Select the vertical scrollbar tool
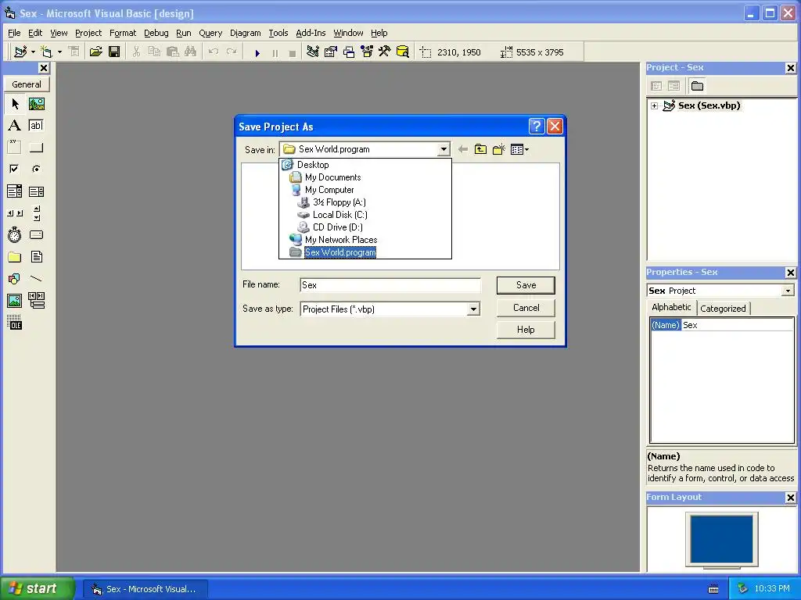This screenshot has width=801, height=600. point(36,213)
